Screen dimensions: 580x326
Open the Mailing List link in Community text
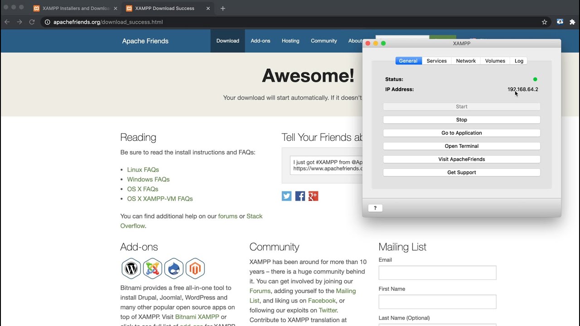click(303, 296)
